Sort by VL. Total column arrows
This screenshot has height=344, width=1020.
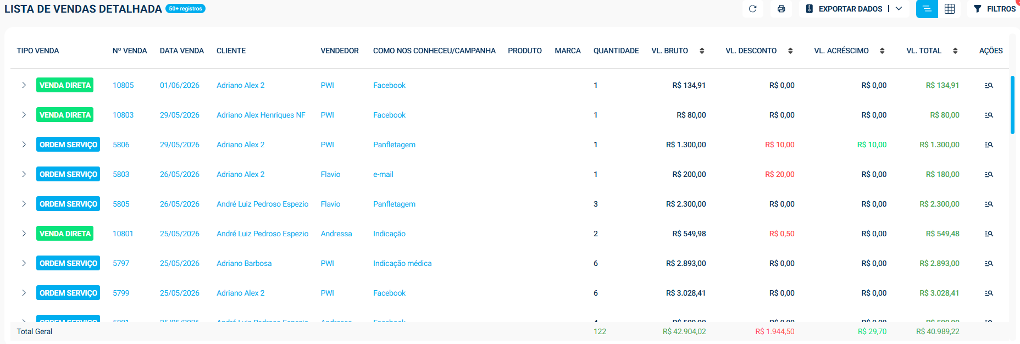point(955,51)
